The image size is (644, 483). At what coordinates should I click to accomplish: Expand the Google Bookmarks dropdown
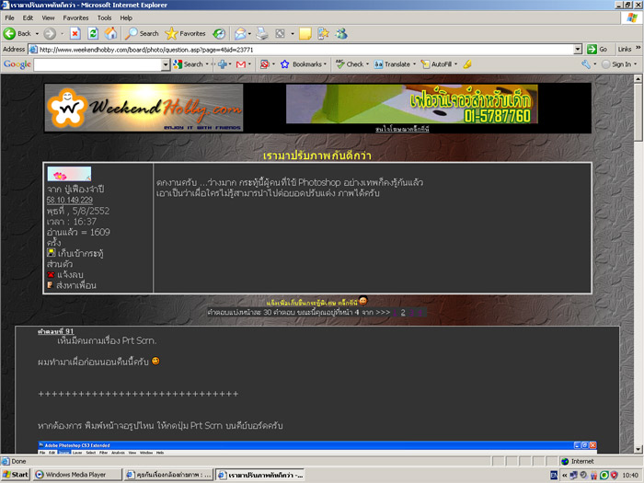point(326,64)
